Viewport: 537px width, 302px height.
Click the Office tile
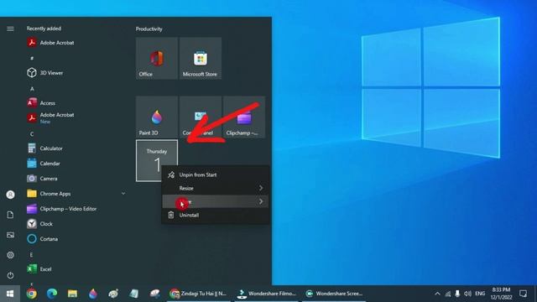(157, 58)
